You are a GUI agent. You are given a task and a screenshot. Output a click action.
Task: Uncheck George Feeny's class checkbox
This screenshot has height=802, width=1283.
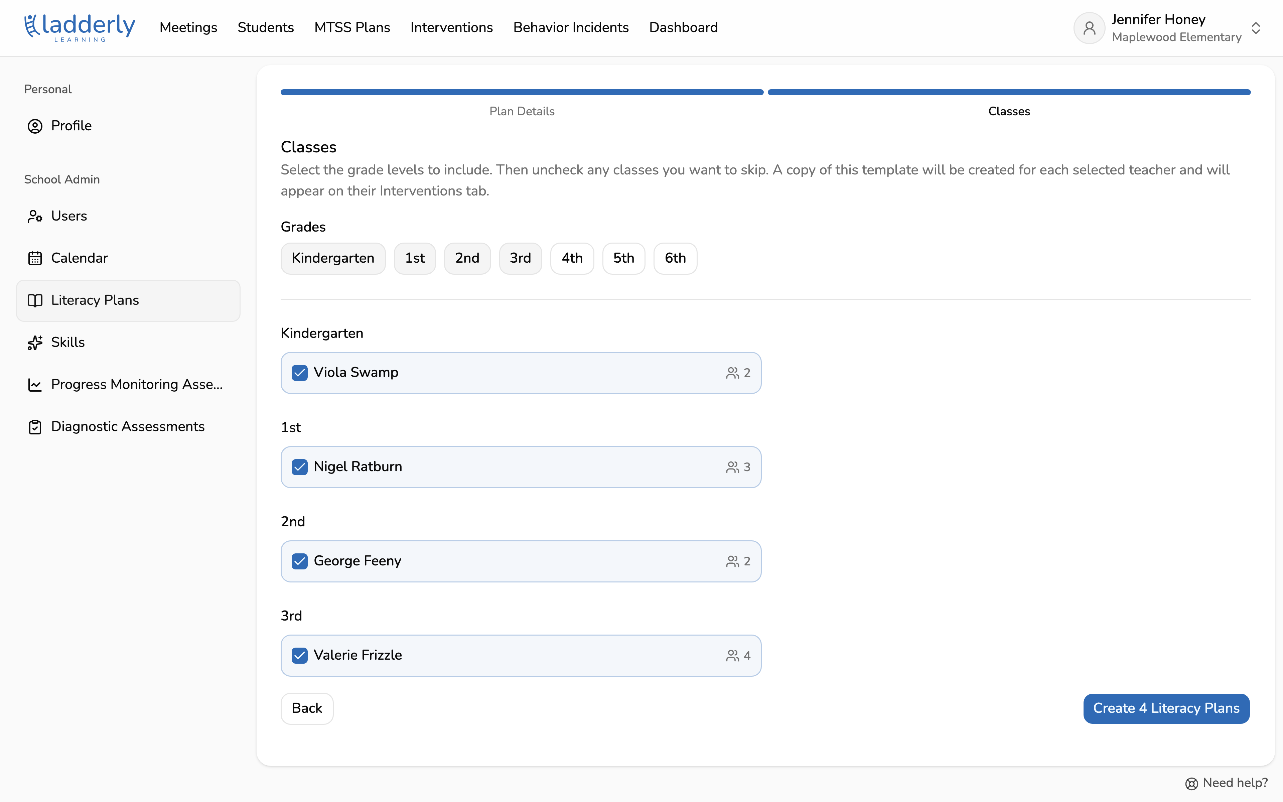click(300, 561)
